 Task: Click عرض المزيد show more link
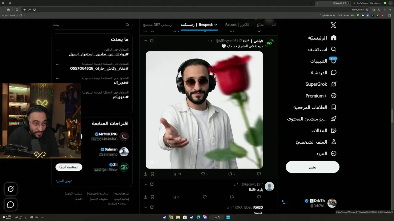click(x=64, y=181)
